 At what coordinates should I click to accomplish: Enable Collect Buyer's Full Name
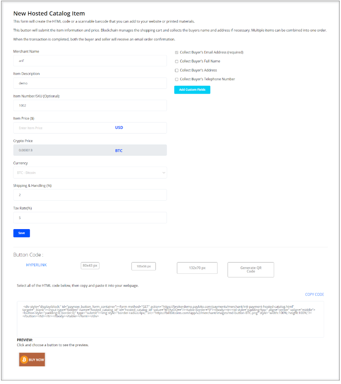click(x=177, y=61)
